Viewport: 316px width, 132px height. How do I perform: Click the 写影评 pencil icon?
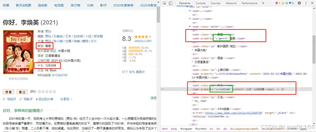20,99
